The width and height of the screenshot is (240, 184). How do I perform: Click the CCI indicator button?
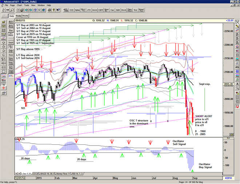(72, 11)
